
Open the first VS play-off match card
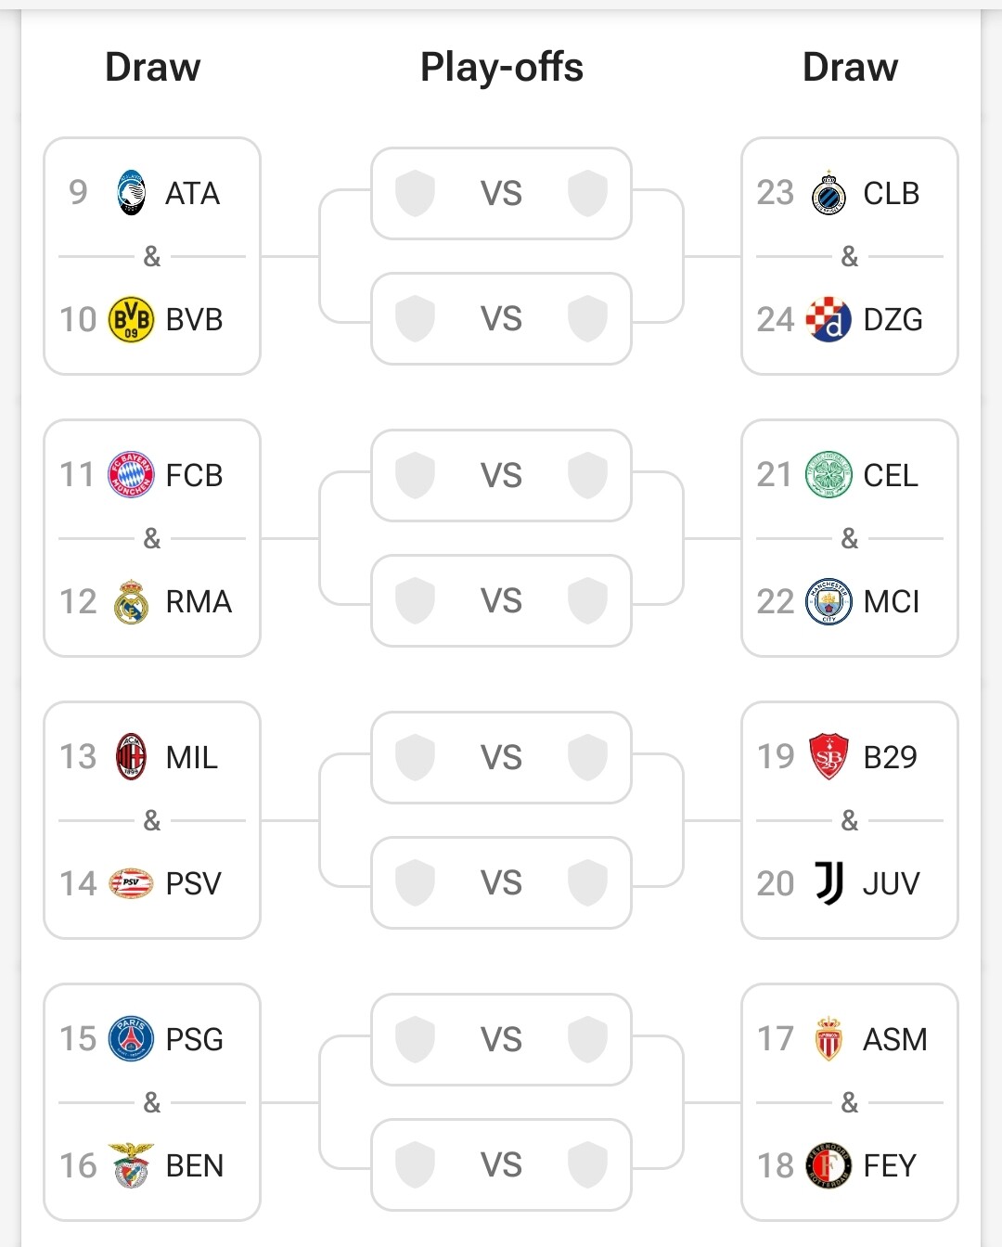[x=501, y=193]
